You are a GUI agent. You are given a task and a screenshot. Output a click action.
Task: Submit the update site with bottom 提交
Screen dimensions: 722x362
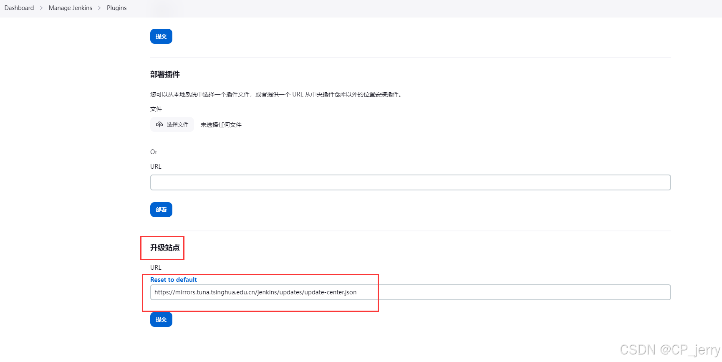[161, 319]
